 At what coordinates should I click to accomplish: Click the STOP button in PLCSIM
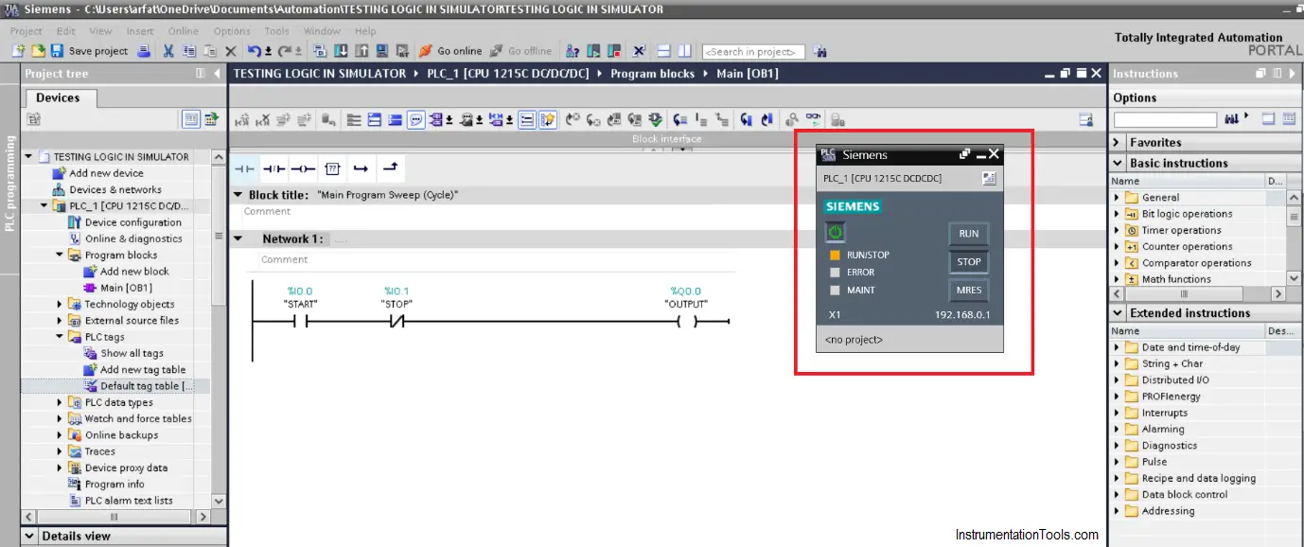[968, 262]
